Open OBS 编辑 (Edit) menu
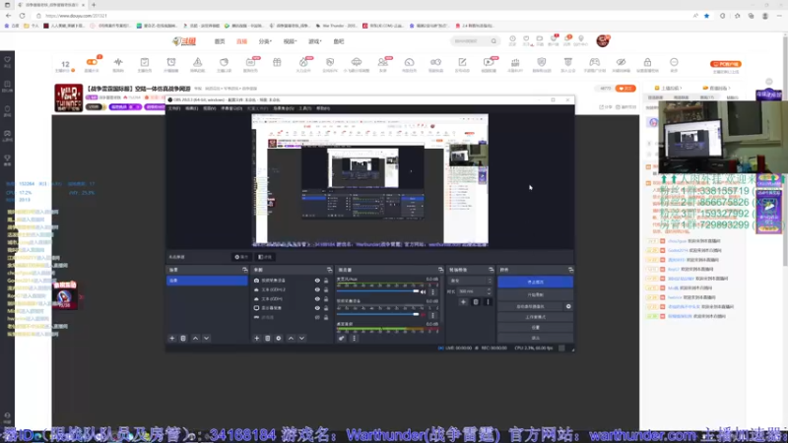 coord(191,108)
